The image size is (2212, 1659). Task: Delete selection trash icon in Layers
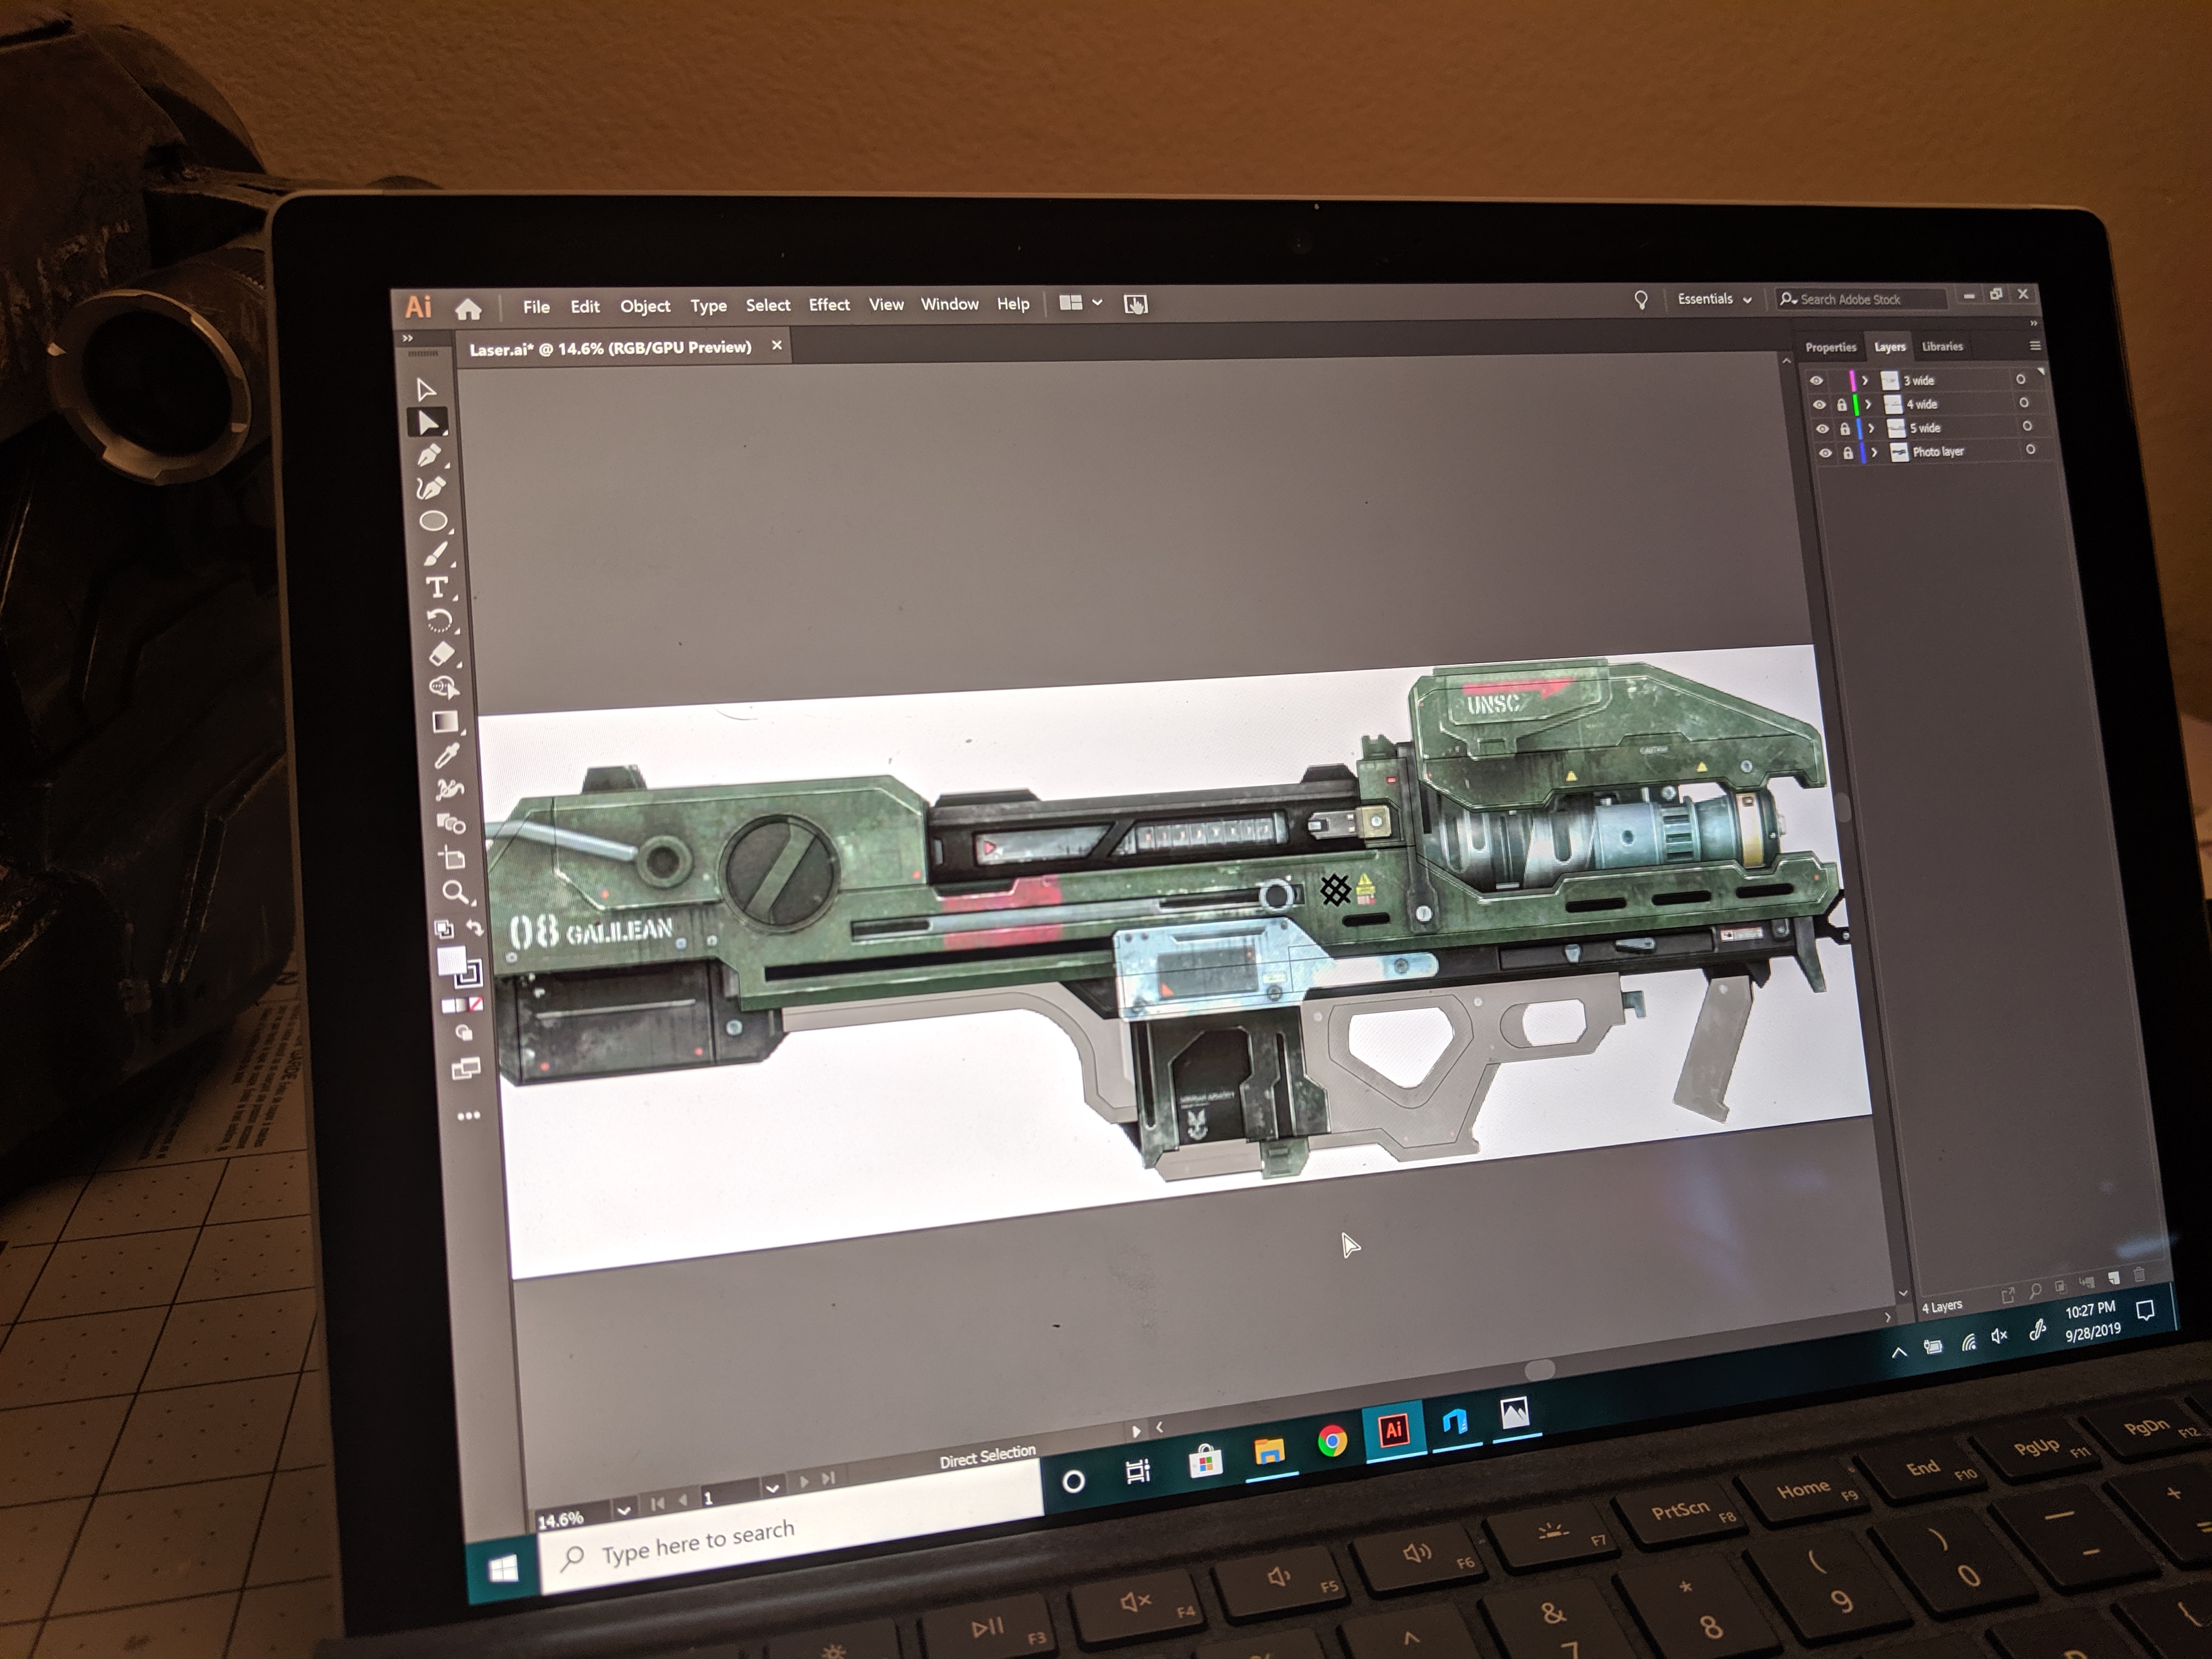point(2140,1274)
